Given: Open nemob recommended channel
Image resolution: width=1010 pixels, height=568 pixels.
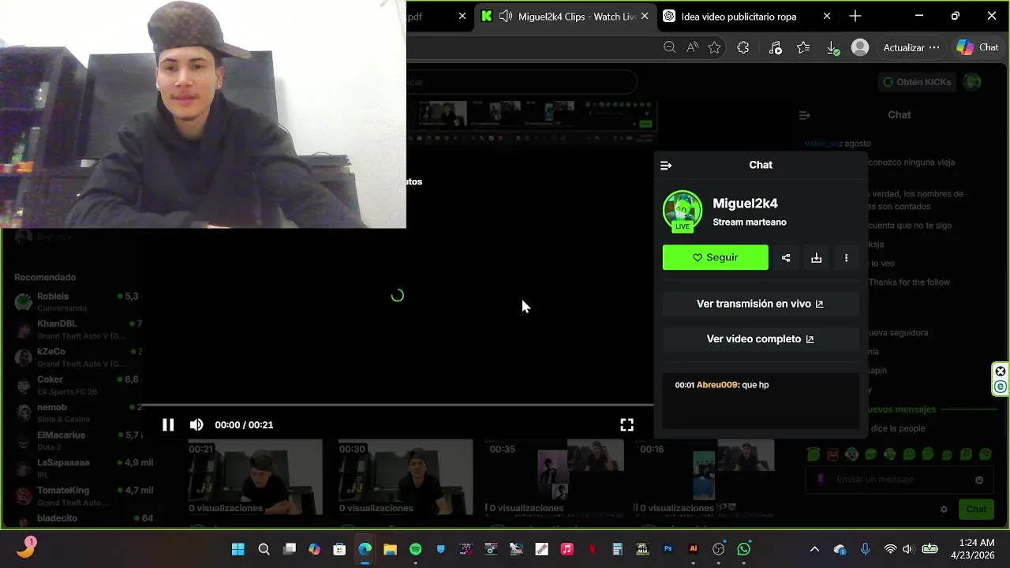Looking at the screenshot, I should (77, 413).
